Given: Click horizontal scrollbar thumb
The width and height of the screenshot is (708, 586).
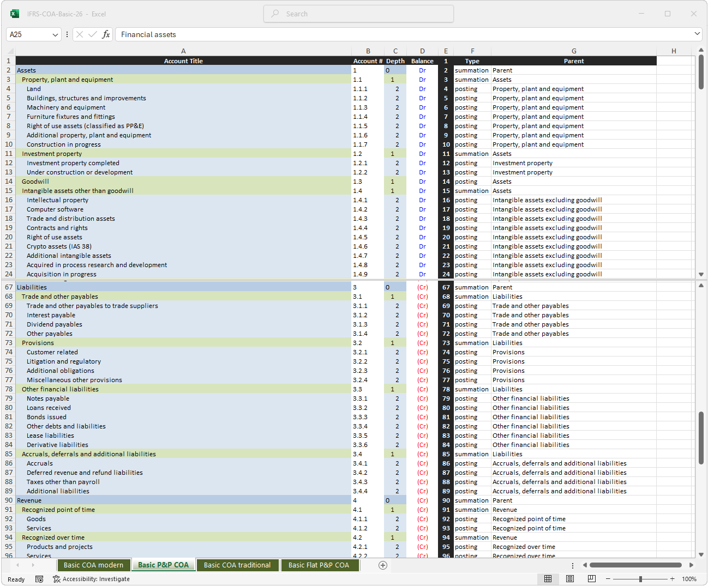Looking at the screenshot, I should click(x=635, y=565).
